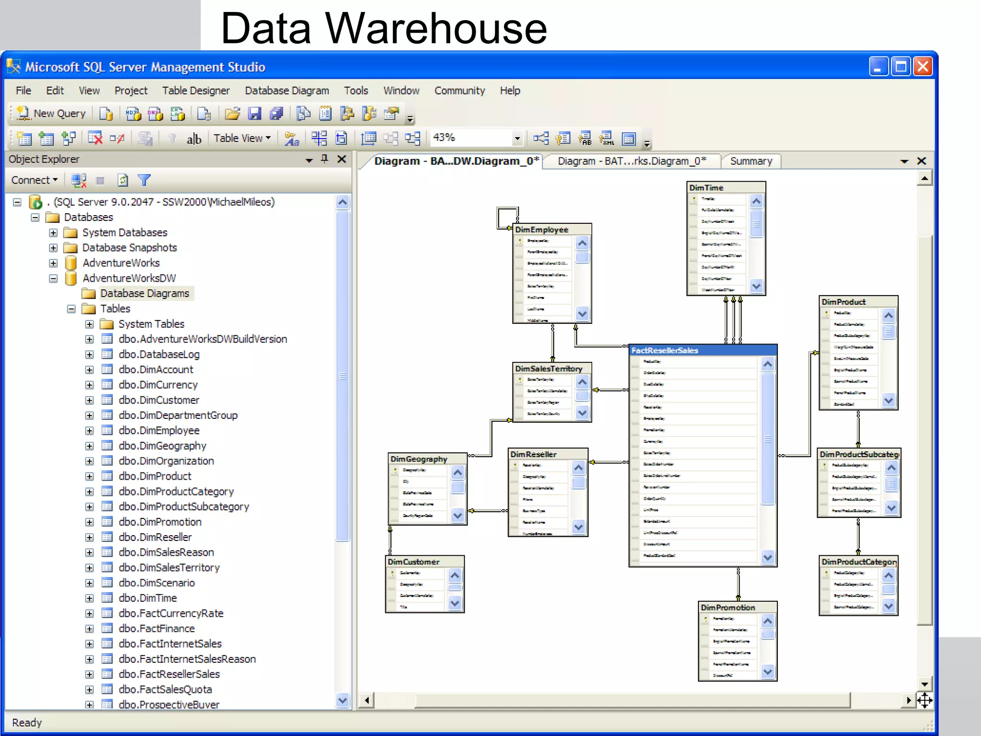Expand the Database Snapshots node
This screenshot has width=981, height=736.
tap(53, 248)
